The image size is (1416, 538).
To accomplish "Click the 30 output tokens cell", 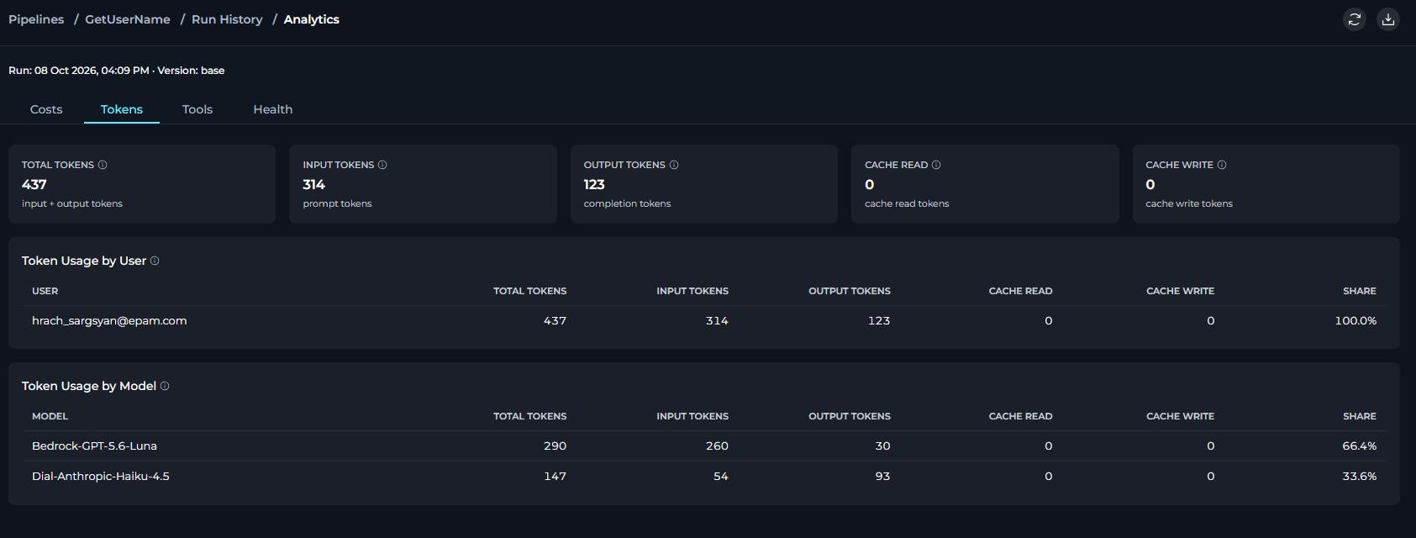I will click(882, 446).
